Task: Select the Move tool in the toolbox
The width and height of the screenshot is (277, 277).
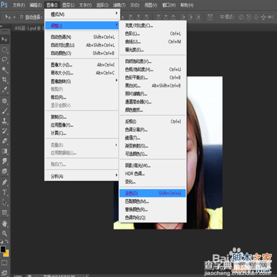Action: click(4, 39)
